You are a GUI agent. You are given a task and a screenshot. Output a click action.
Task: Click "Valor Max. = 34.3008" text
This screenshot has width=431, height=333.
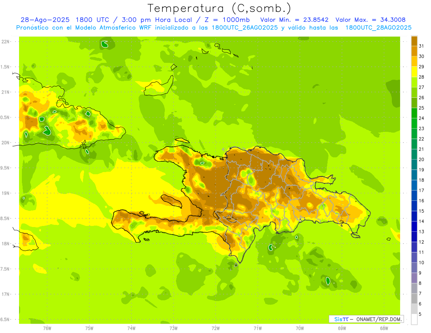pyautogui.click(x=371, y=20)
